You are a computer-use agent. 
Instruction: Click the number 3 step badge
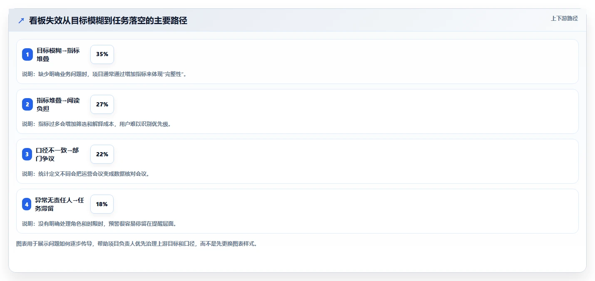(x=27, y=154)
